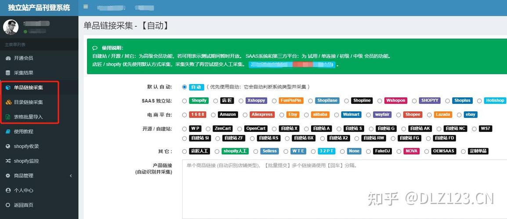
Task: Select the 店匠人工 radio option
Action: (185, 151)
